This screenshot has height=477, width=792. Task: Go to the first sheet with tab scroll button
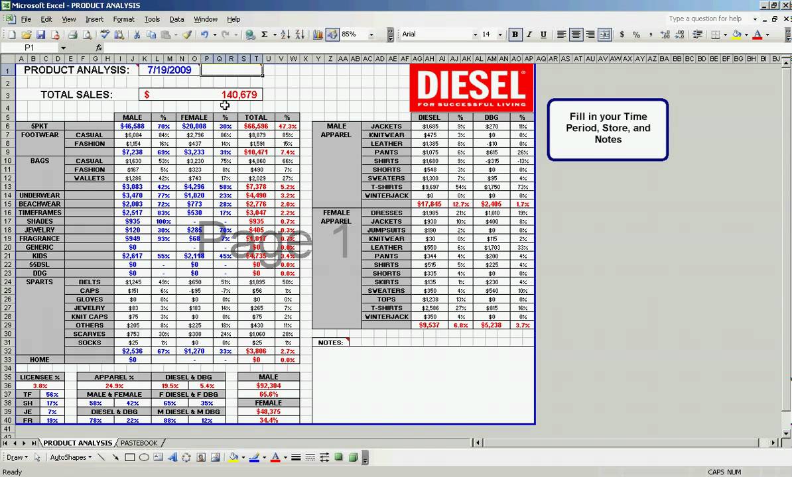[x=5, y=443]
